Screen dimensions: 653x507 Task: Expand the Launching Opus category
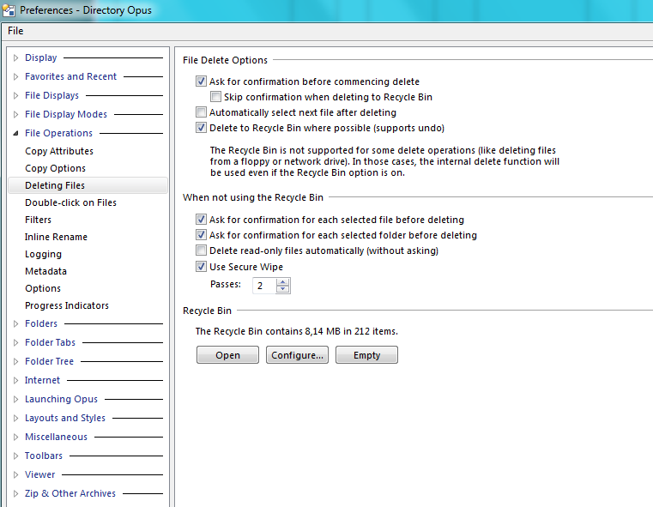[x=15, y=399]
